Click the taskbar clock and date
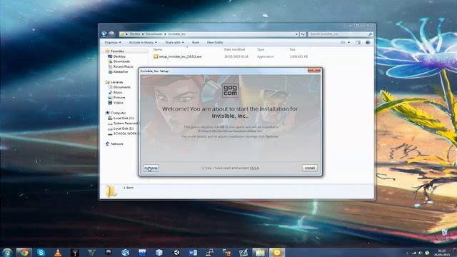 point(443,252)
